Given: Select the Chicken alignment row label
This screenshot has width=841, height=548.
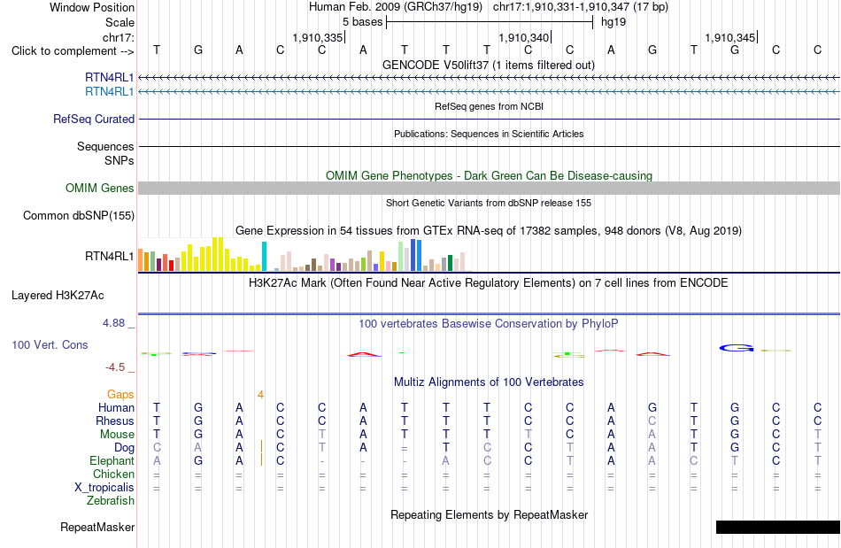Looking at the screenshot, I should click(x=113, y=474).
